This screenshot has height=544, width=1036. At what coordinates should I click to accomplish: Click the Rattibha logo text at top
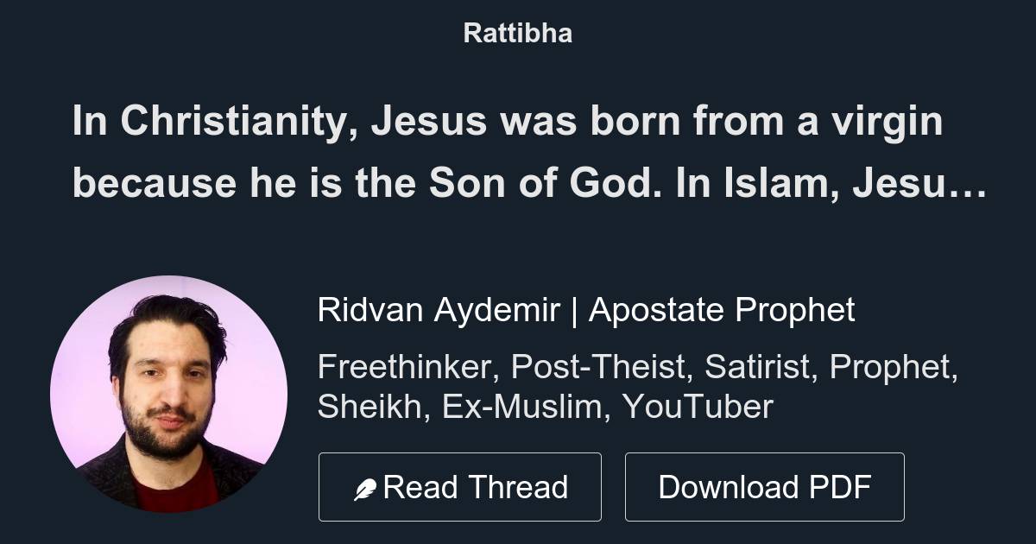coord(518,33)
